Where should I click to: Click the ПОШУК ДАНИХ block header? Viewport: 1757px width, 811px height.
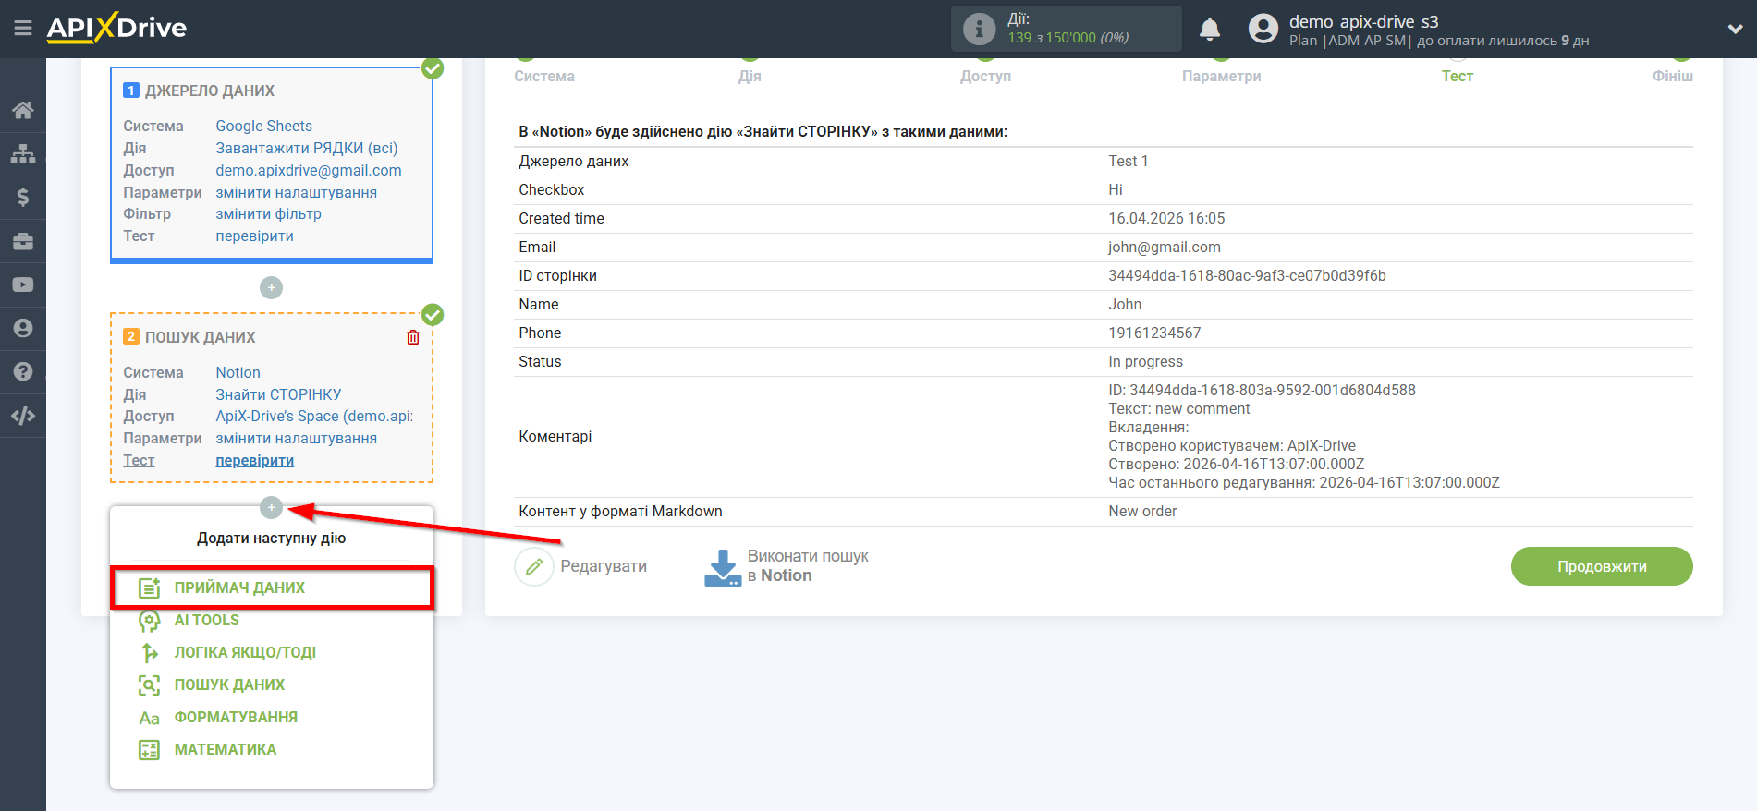pos(201,337)
